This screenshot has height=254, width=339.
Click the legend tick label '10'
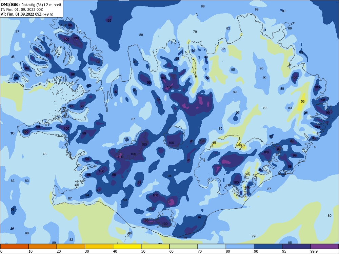click(30, 251)
